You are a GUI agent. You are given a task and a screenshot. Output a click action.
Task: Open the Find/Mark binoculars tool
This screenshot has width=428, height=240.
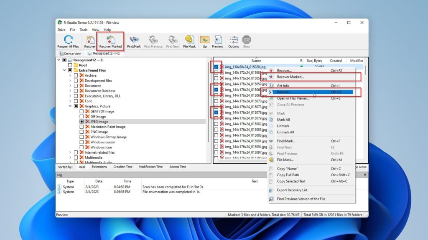tap(134, 40)
